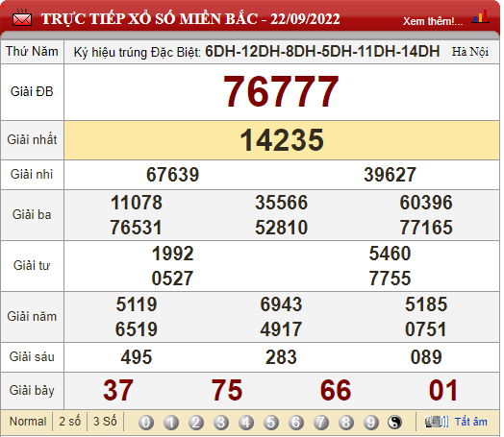504x437 pixels.
Task: Click third prize number 76531
Action: click(x=137, y=228)
